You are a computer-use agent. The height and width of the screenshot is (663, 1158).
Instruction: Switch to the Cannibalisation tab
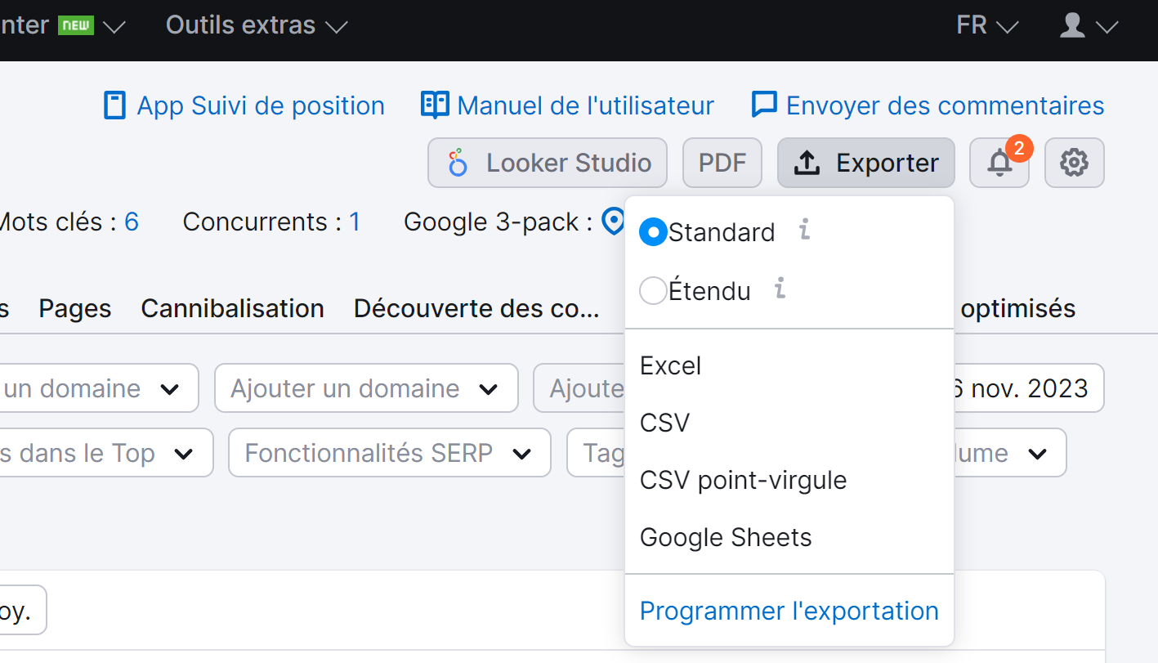(232, 308)
